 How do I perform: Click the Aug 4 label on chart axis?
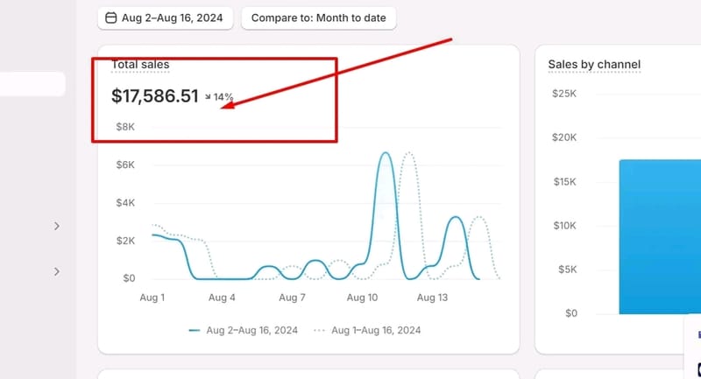tap(223, 298)
